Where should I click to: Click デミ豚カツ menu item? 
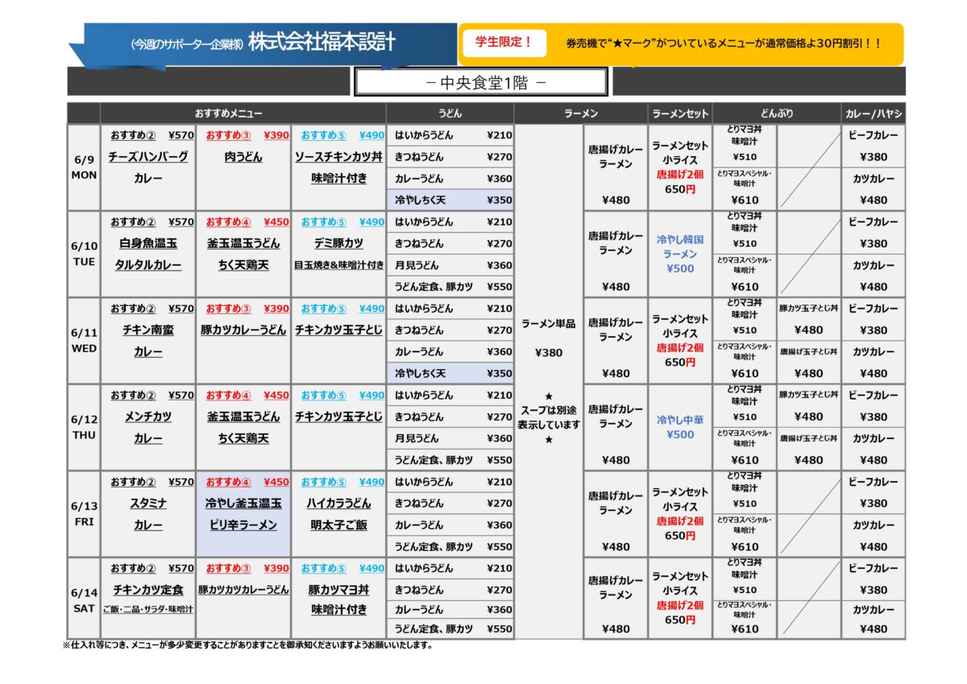pyautogui.click(x=338, y=243)
